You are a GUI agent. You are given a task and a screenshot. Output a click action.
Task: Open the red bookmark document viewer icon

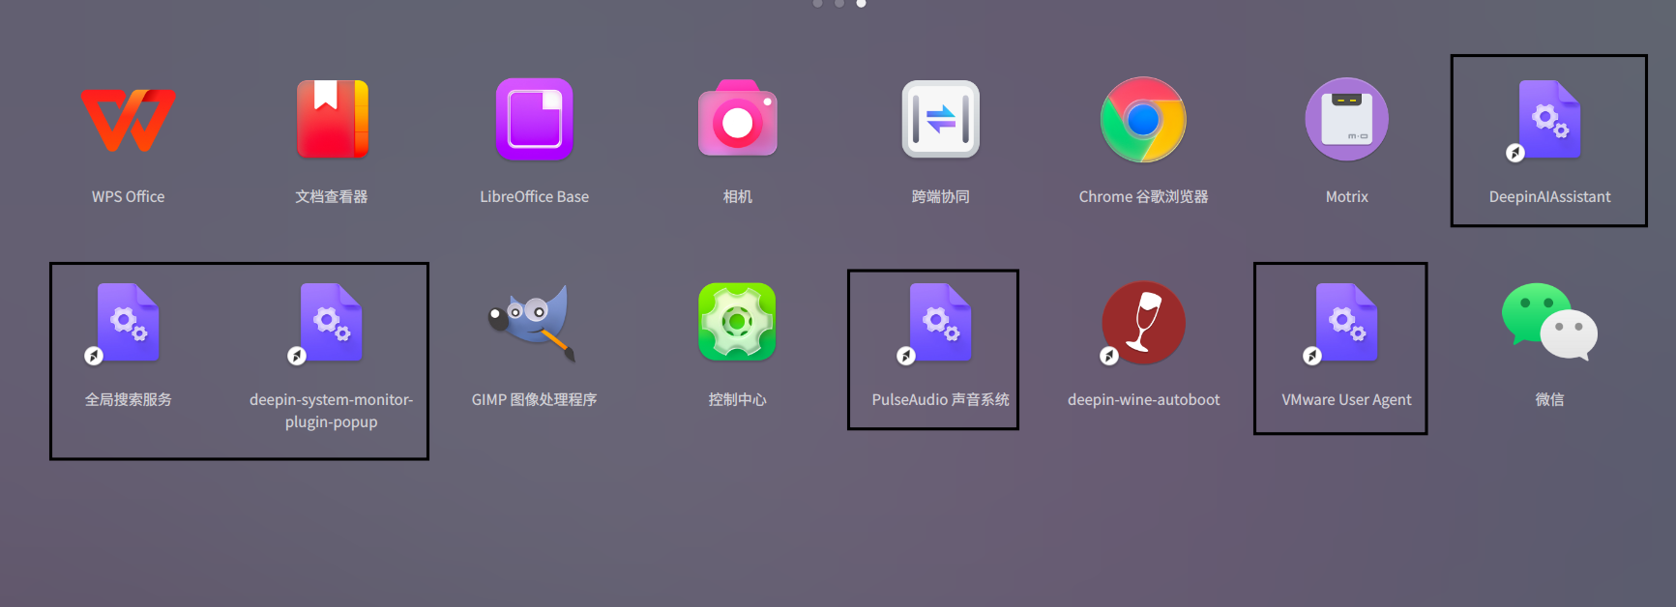[x=332, y=119]
